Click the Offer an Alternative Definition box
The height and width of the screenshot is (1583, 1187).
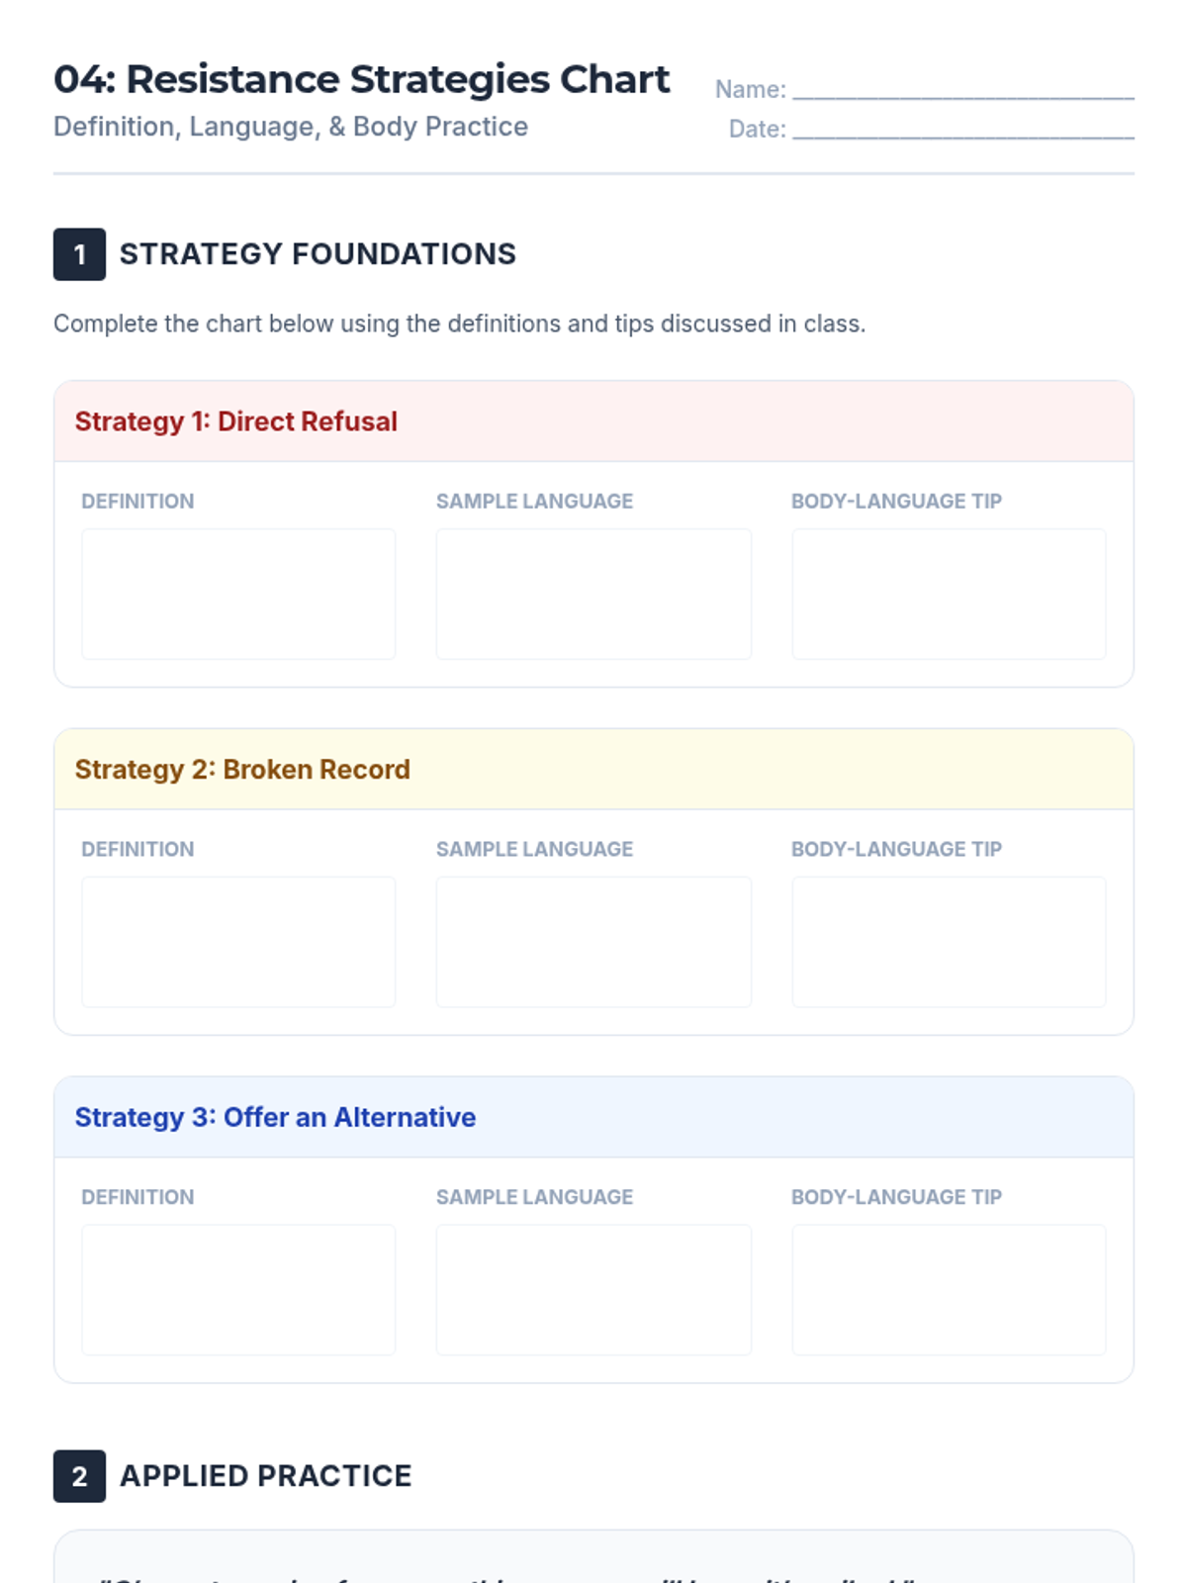pyautogui.click(x=238, y=1290)
